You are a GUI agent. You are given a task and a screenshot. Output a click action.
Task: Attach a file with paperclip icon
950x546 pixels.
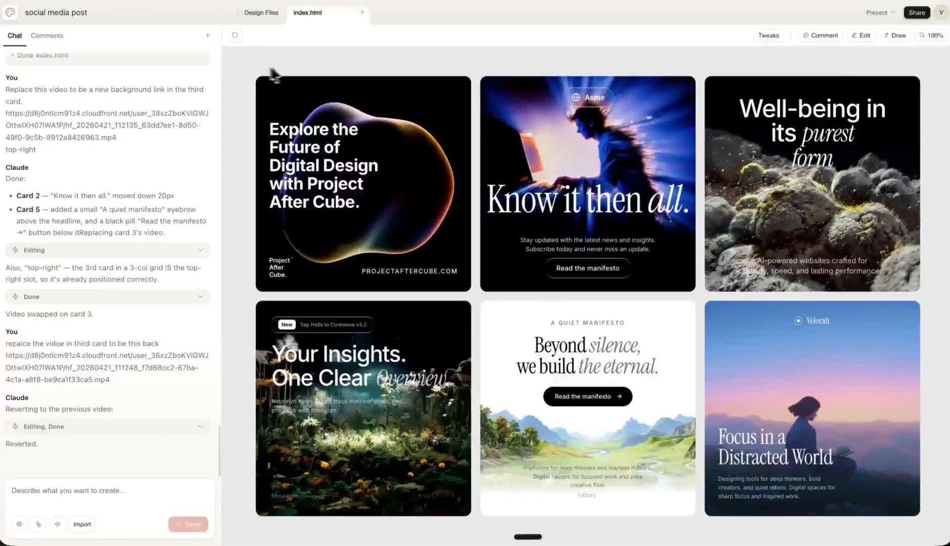(38, 524)
